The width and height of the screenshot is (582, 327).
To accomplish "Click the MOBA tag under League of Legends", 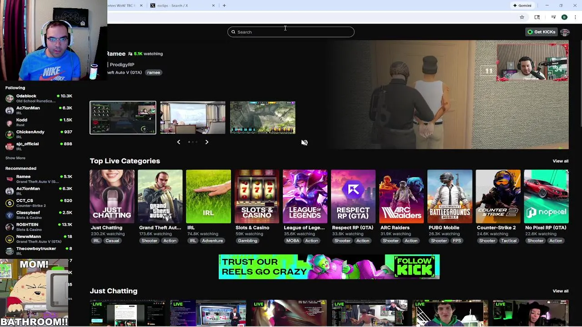I will click(x=293, y=241).
